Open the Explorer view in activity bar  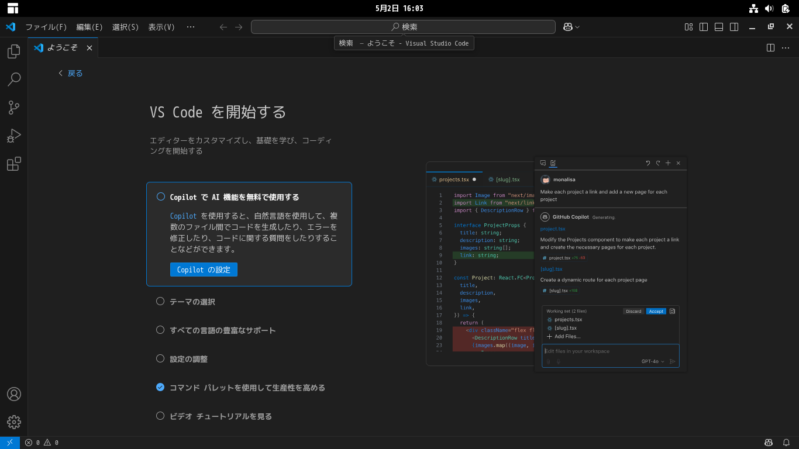pyautogui.click(x=13, y=51)
